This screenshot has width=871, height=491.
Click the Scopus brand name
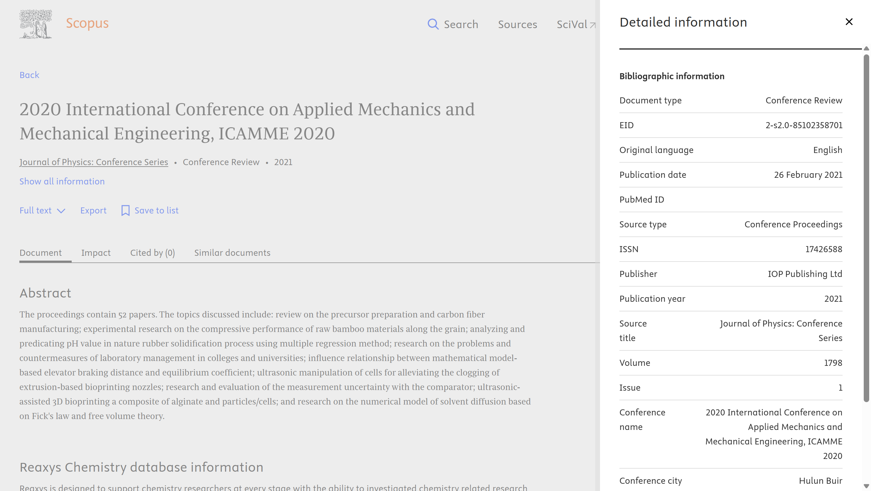[87, 23]
